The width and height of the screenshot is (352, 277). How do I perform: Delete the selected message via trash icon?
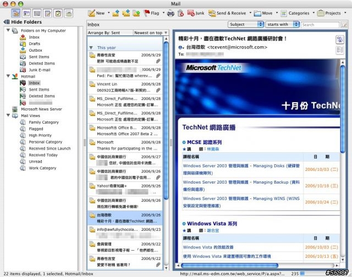coord(181,13)
